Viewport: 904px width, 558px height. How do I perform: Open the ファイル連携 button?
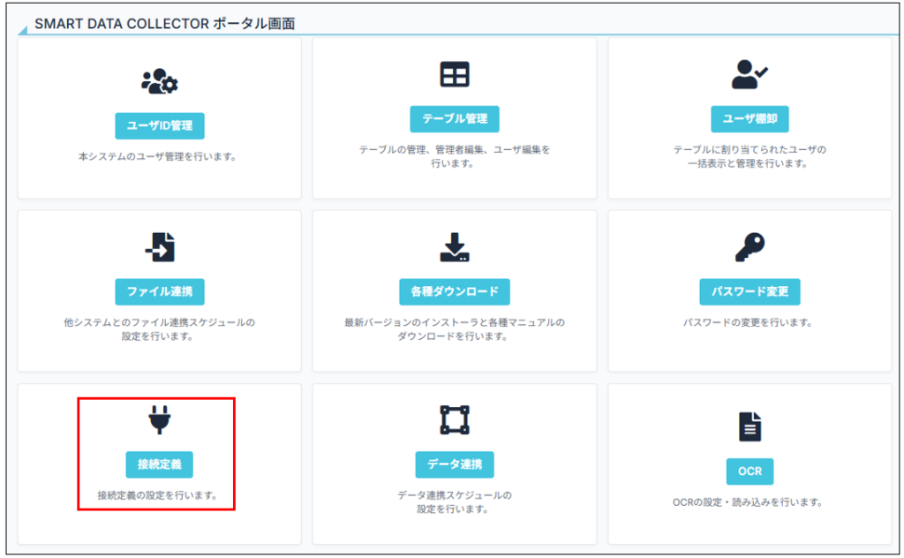(159, 291)
